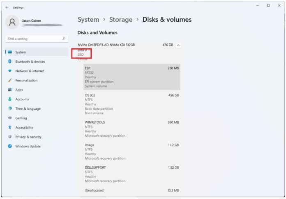This screenshot has width=286, height=199.
Task: Navigate to System breadcrumb
Action: click(88, 19)
